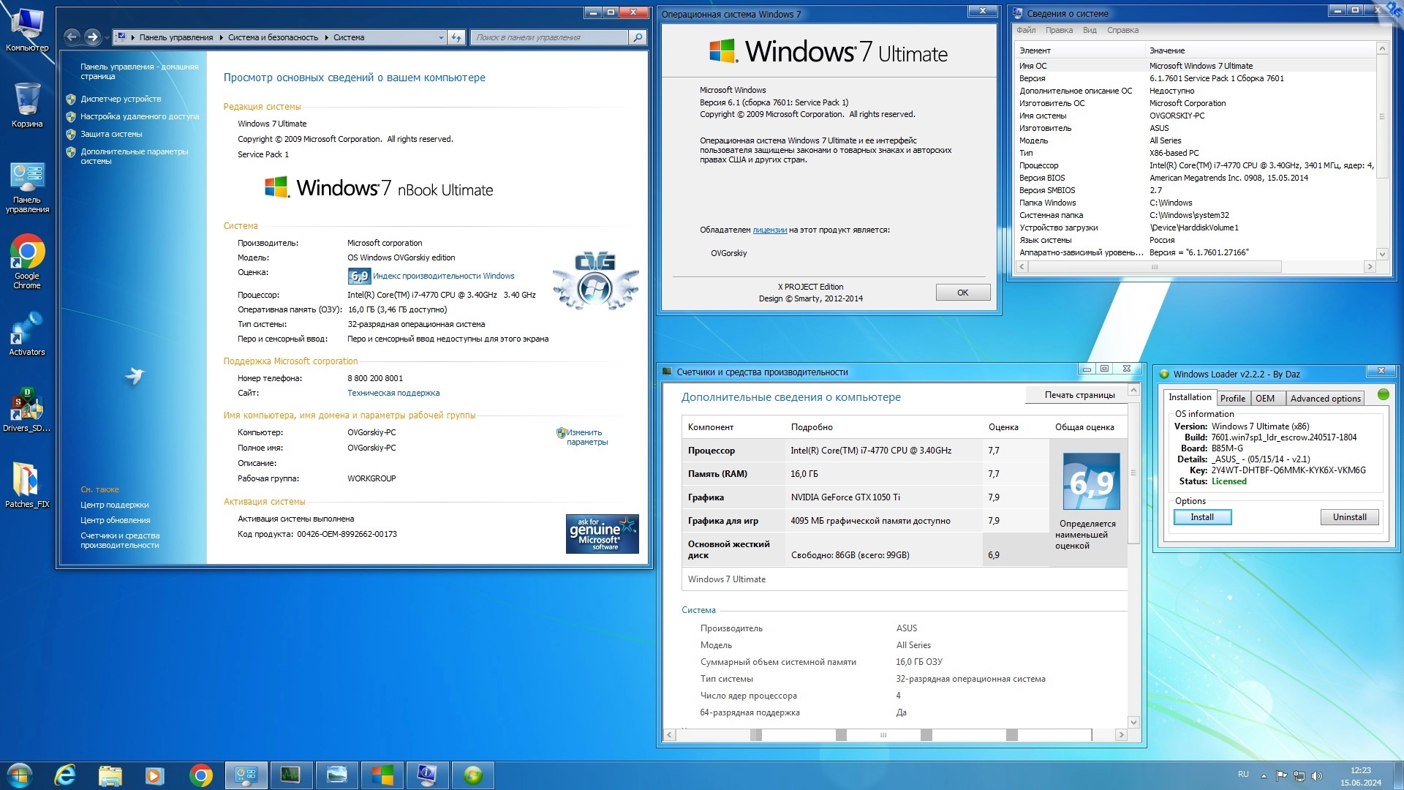The width and height of the screenshot is (1404, 790).
Task: Switch to Advanced options tab in Windows Loader
Action: 1325,398
